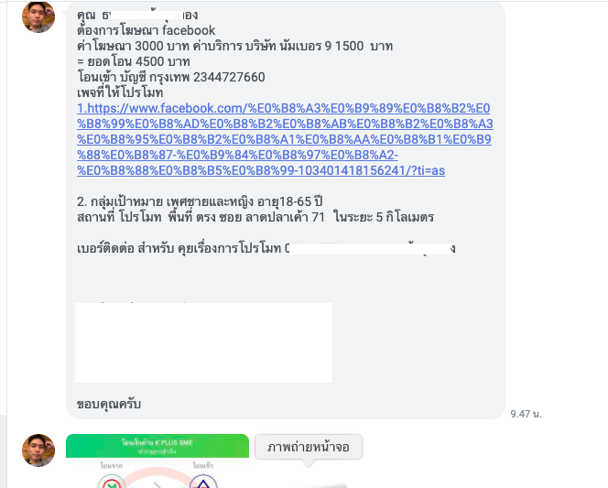Open the K PLUS SME transfer slip image

(x=157, y=461)
